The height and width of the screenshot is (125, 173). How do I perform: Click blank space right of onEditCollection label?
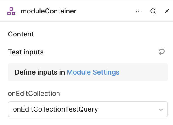point(113,94)
